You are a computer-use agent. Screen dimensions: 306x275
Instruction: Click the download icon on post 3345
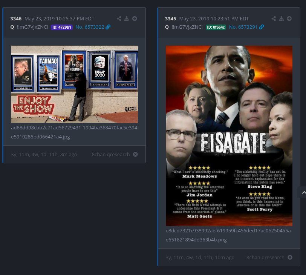point(282,18)
